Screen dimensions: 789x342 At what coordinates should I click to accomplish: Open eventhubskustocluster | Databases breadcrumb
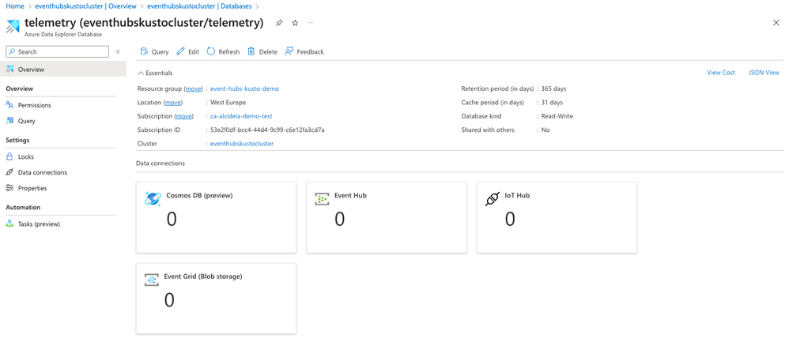(x=199, y=6)
